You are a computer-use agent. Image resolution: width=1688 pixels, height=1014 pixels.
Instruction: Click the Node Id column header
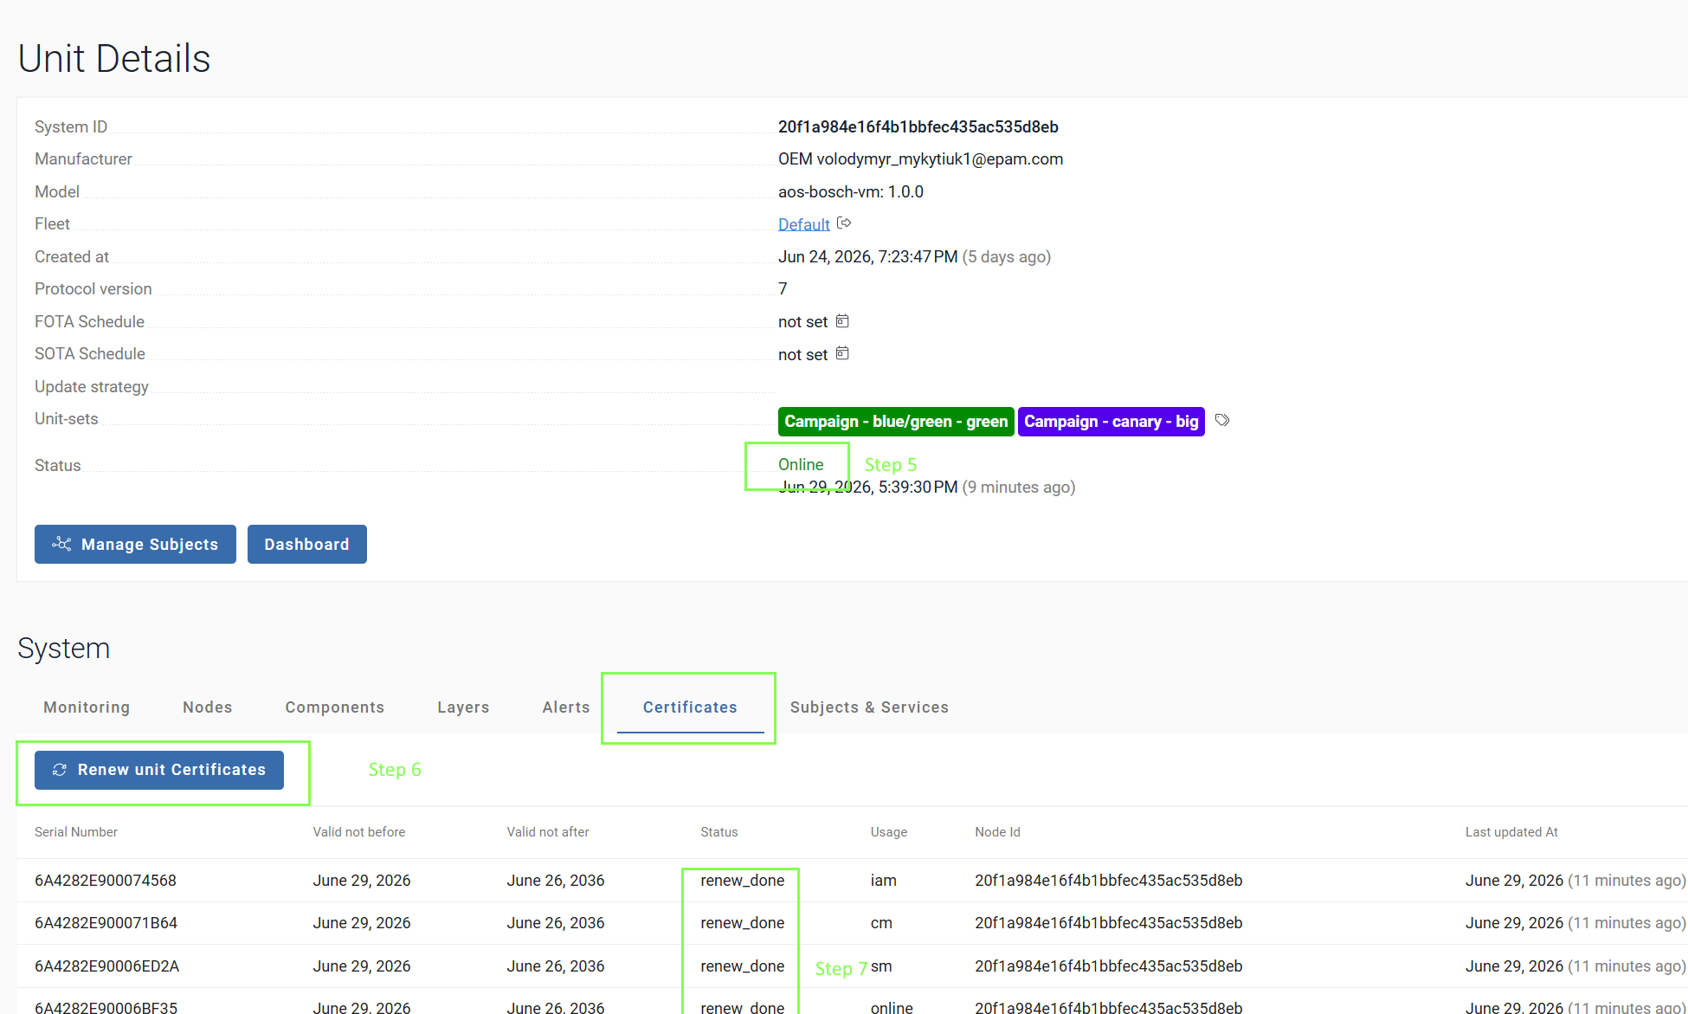pyautogui.click(x=997, y=832)
